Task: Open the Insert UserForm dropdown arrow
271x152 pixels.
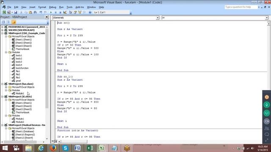Action: pyautogui.click(x=12, y=12)
